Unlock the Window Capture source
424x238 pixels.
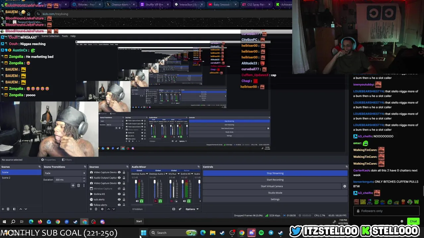click(x=124, y=188)
